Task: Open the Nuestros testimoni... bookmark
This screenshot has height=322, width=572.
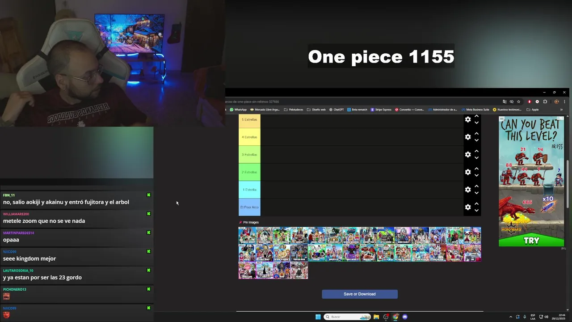Action: pyautogui.click(x=507, y=110)
